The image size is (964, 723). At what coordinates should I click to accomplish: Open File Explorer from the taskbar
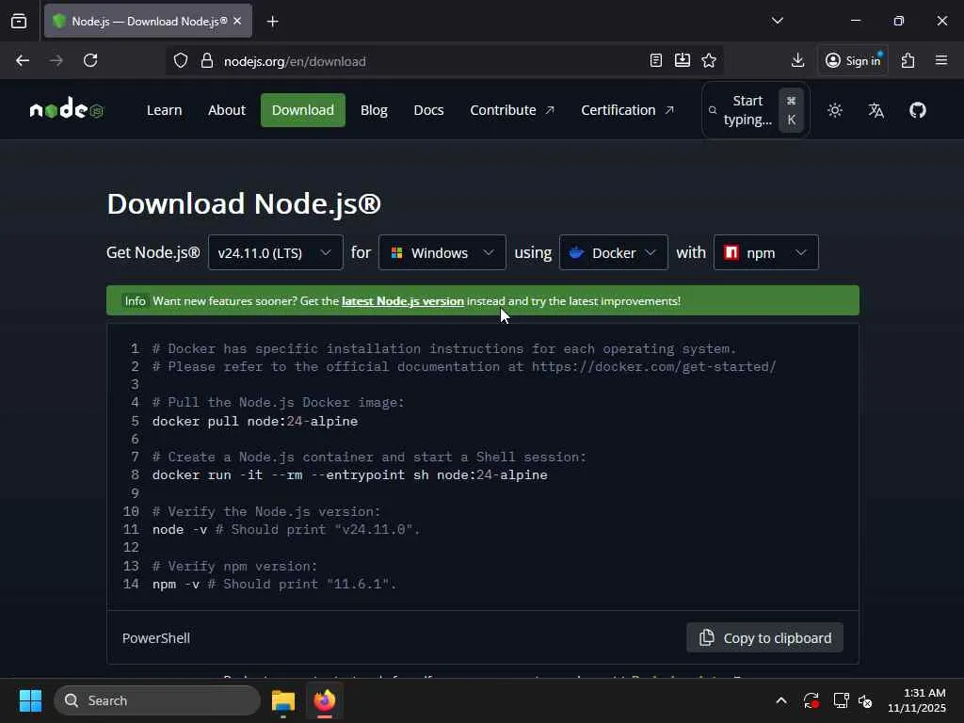(x=283, y=700)
